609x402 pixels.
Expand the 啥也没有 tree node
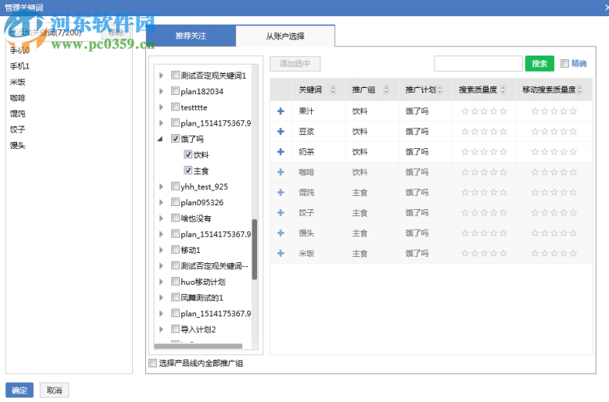coord(161,218)
